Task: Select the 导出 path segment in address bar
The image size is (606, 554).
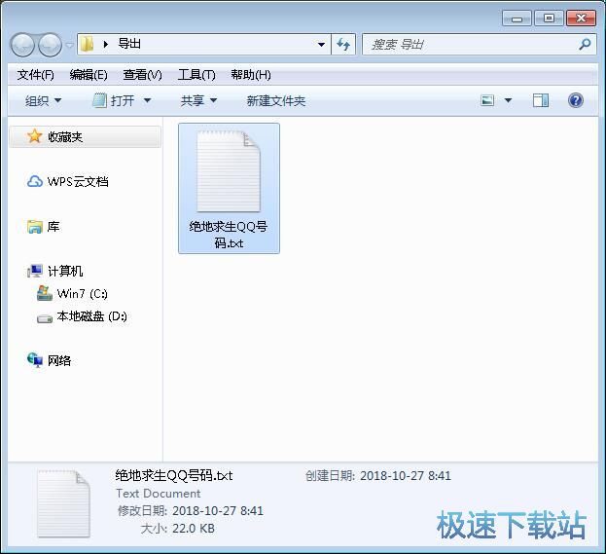Action: click(129, 44)
